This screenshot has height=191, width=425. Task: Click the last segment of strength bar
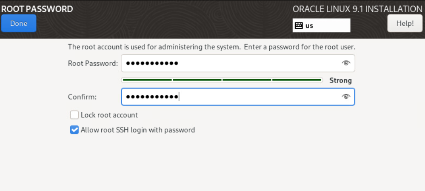coord(297,80)
